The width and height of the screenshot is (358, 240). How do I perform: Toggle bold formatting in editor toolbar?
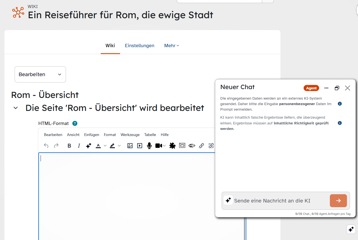click(69, 146)
